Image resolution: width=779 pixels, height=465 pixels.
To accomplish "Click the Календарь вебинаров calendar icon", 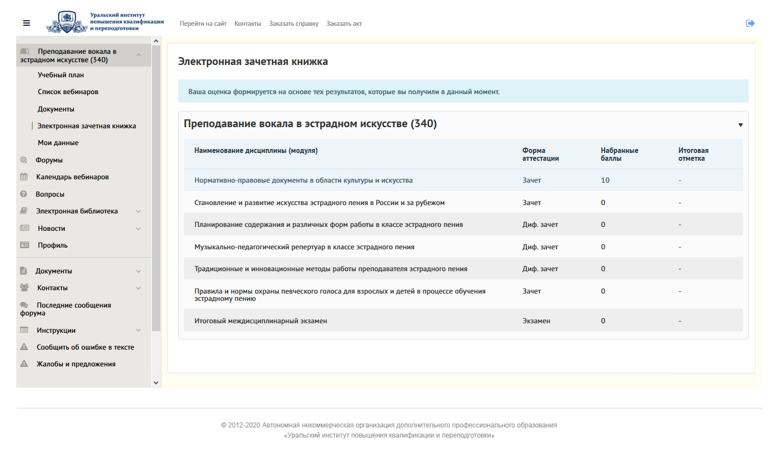I will click(24, 177).
